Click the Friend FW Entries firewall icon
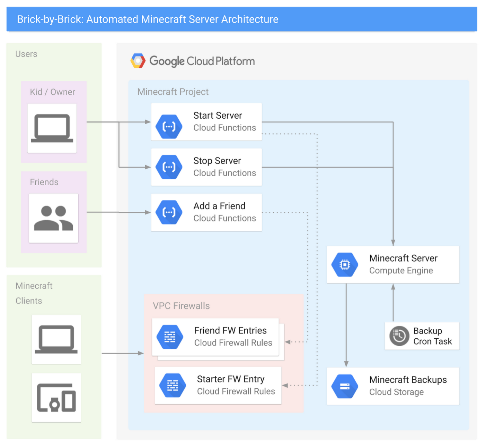This screenshot has height=448, width=485. tap(170, 337)
